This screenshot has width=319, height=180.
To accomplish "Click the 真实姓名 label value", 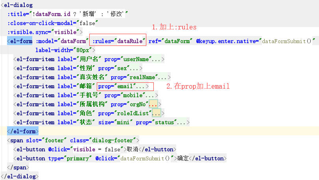I will pos(92,77).
